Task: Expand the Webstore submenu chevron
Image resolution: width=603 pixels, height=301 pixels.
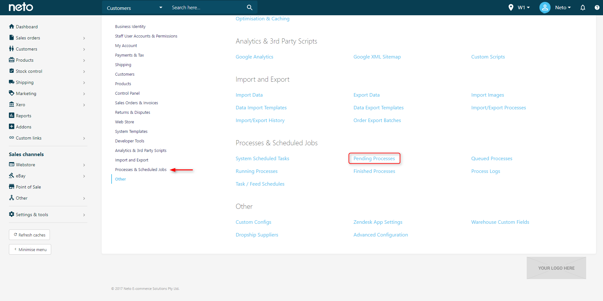Action: (x=84, y=165)
